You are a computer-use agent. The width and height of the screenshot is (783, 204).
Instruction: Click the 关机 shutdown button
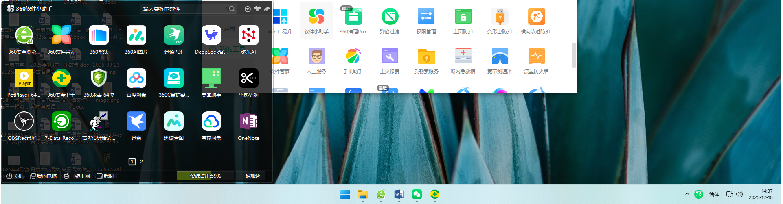pos(15,176)
